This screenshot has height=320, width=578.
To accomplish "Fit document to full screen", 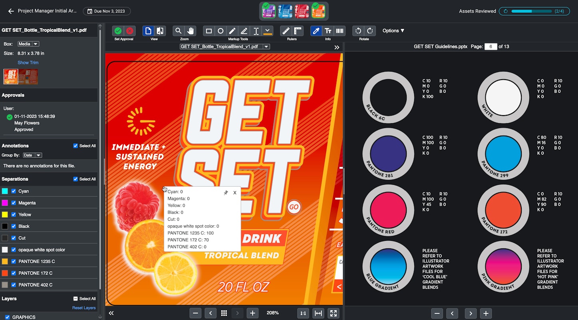I will (x=334, y=313).
